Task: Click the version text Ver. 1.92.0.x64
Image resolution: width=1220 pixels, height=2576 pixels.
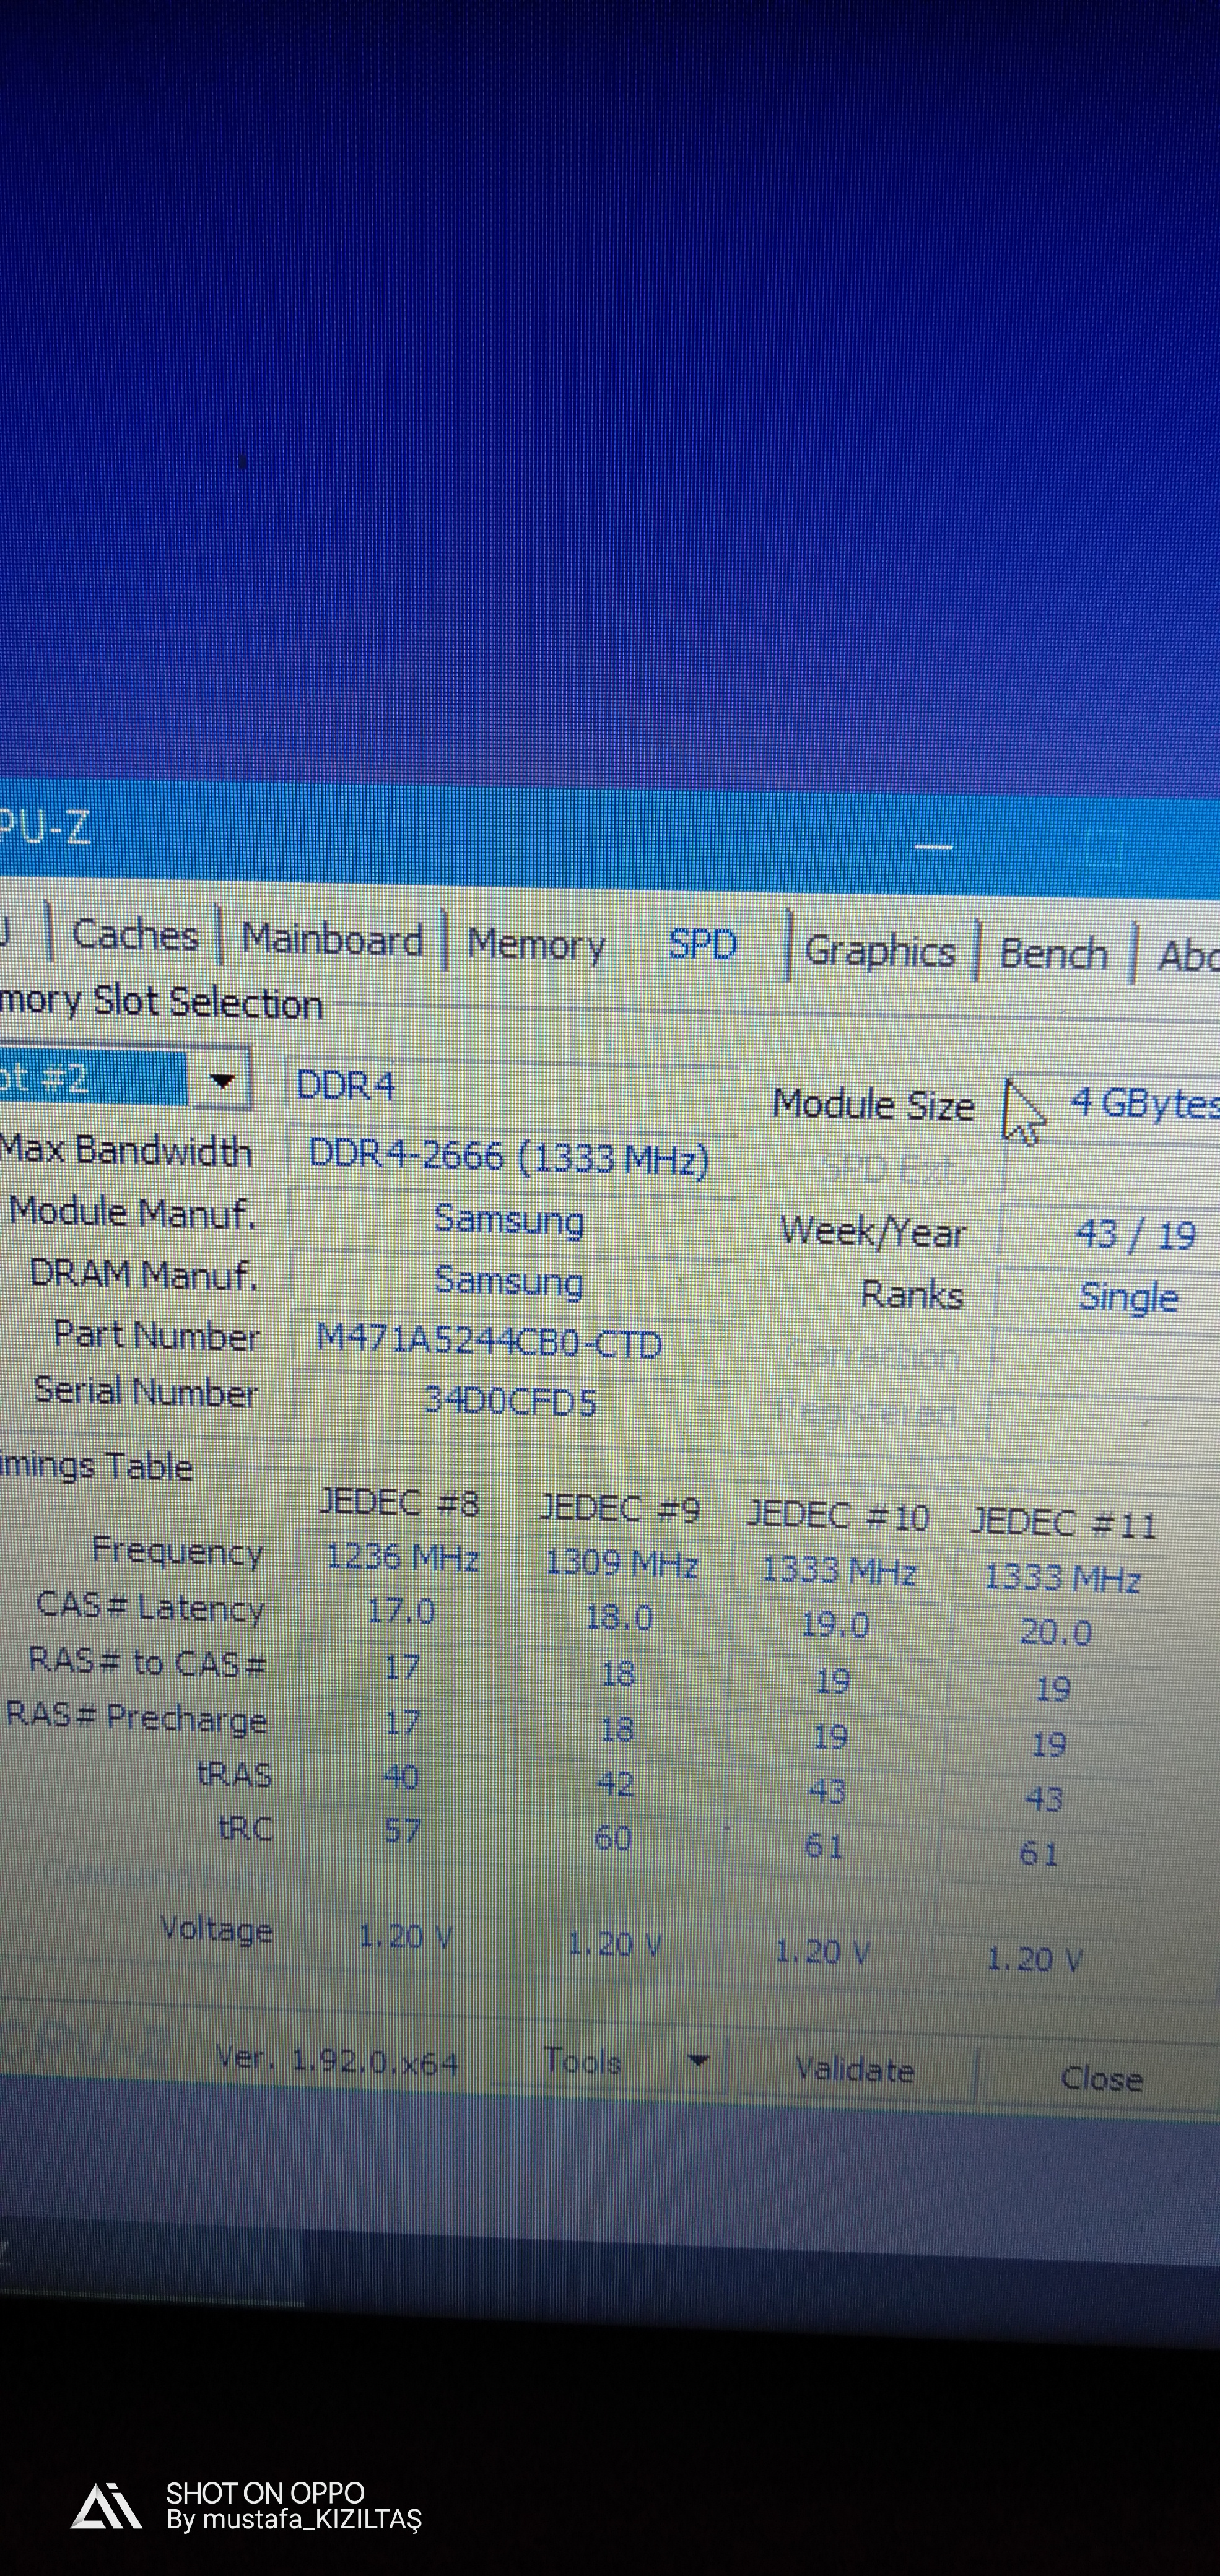Action: coord(338,2060)
